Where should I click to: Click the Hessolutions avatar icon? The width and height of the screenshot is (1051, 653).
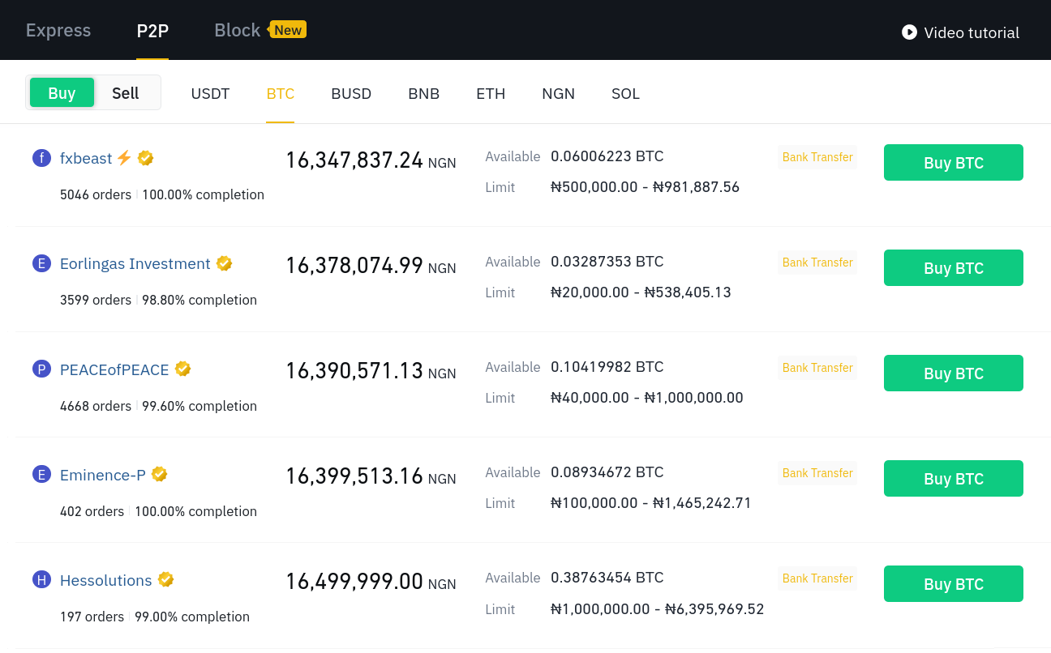click(x=41, y=580)
